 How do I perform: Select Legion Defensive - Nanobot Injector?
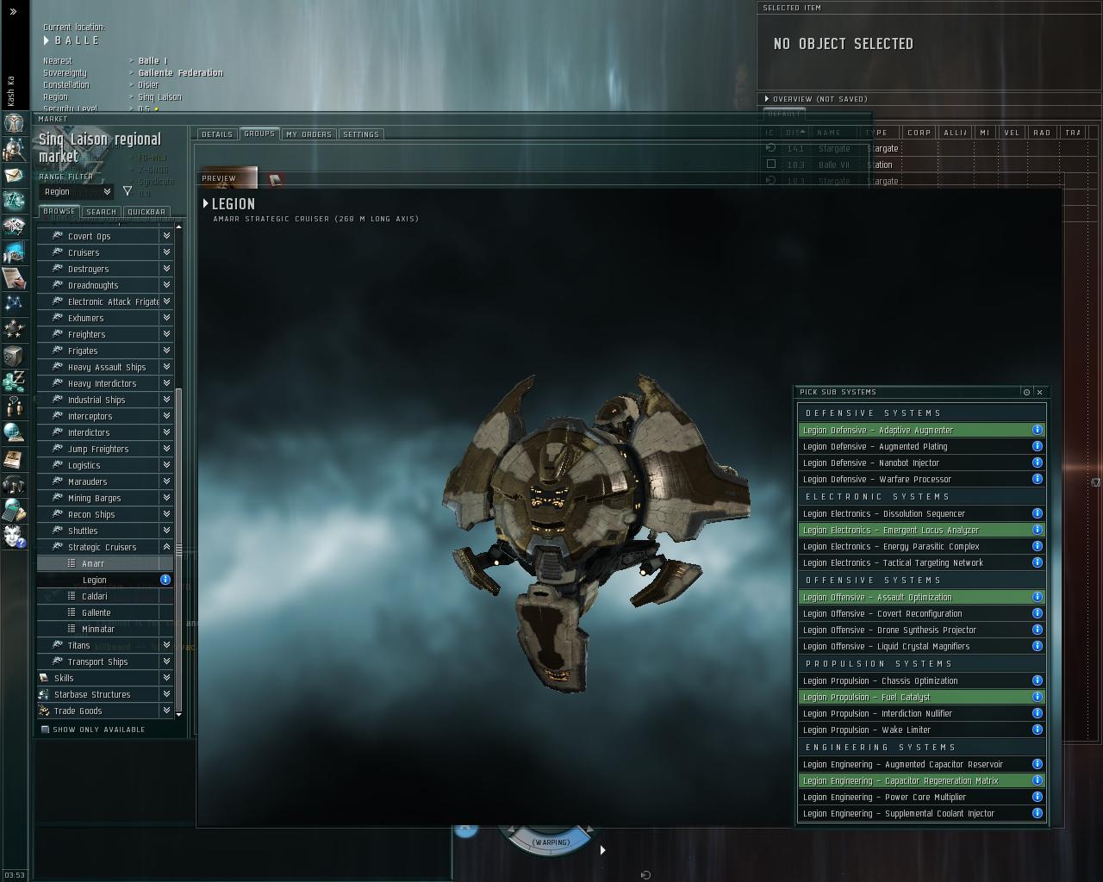tap(921, 463)
